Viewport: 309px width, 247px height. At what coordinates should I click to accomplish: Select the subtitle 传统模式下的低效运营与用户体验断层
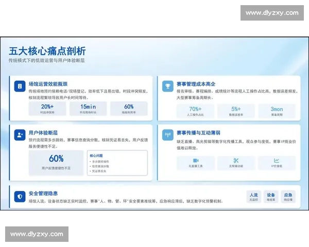[46, 61]
